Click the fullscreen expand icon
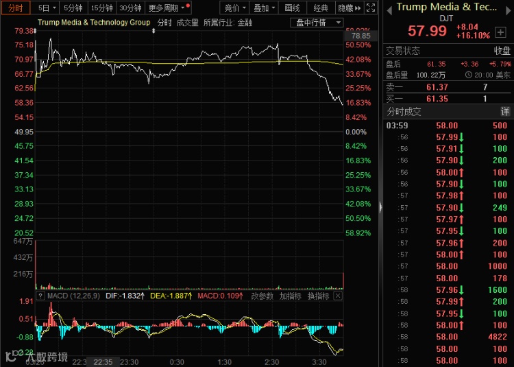 point(371,8)
